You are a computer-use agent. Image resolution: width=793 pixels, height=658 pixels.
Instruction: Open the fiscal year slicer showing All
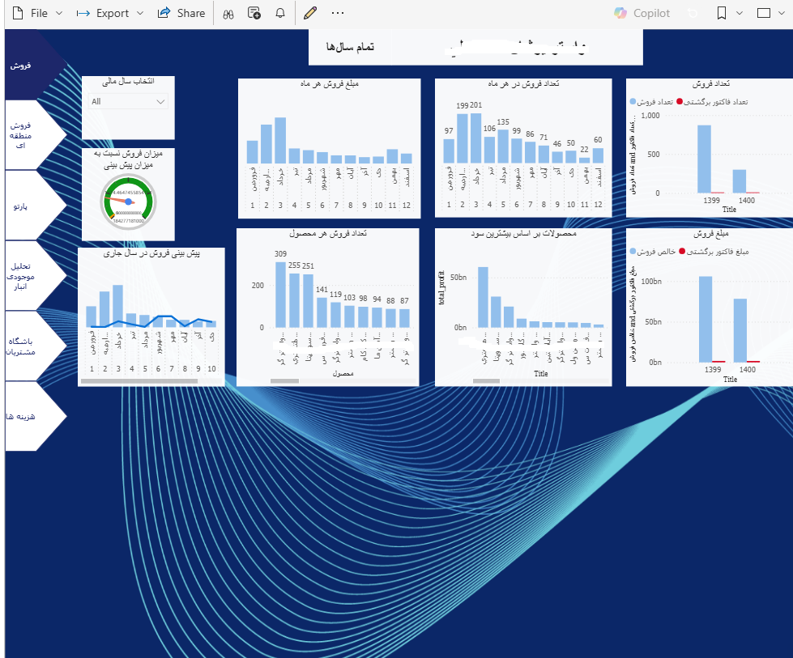(128, 101)
